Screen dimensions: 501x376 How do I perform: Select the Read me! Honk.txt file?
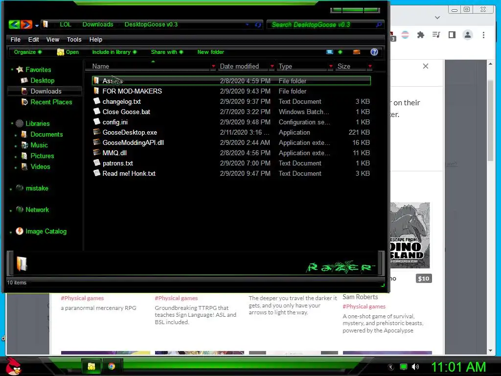coord(231,173)
